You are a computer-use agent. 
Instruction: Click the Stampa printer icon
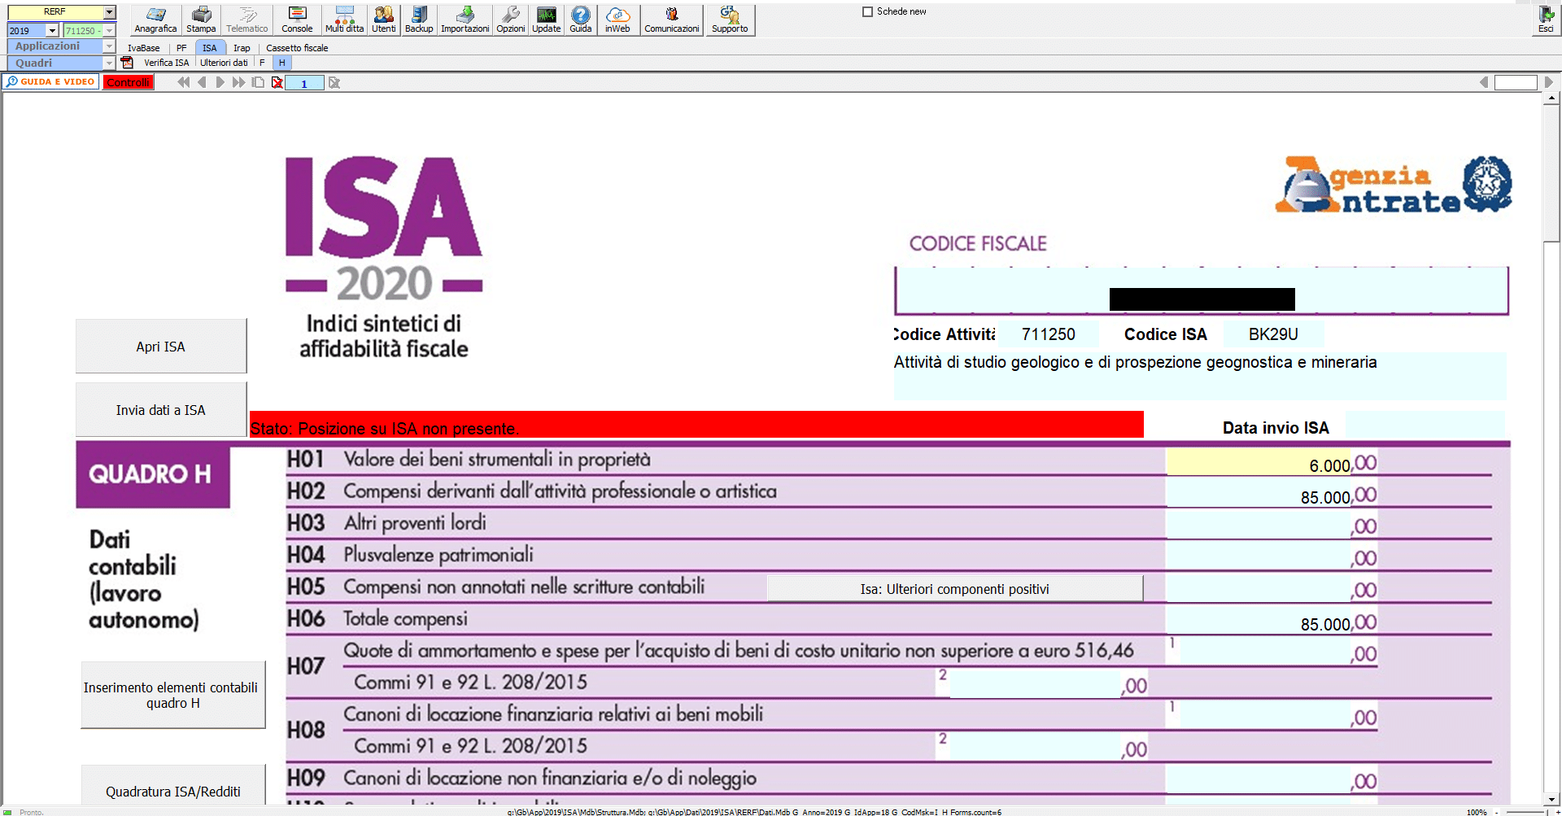(201, 20)
